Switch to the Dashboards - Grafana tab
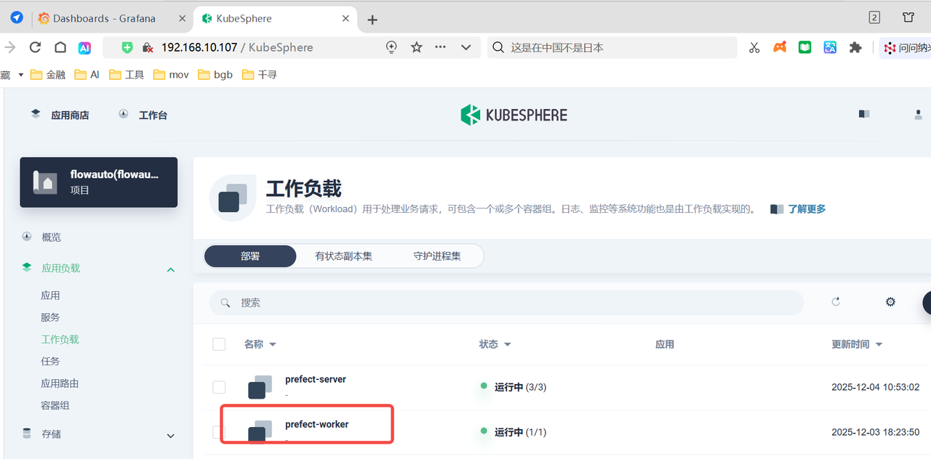Image resolution: width=931 pixels, height=459 pixels. 105,19
